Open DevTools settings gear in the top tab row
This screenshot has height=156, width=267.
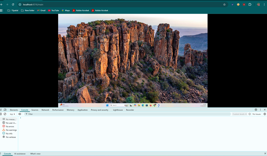[256, 110]
